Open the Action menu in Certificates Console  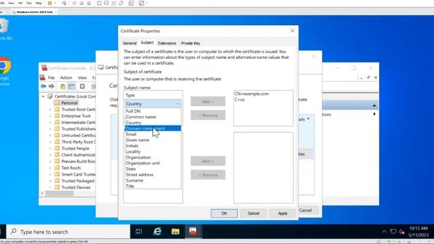click(x=66, y=78)
